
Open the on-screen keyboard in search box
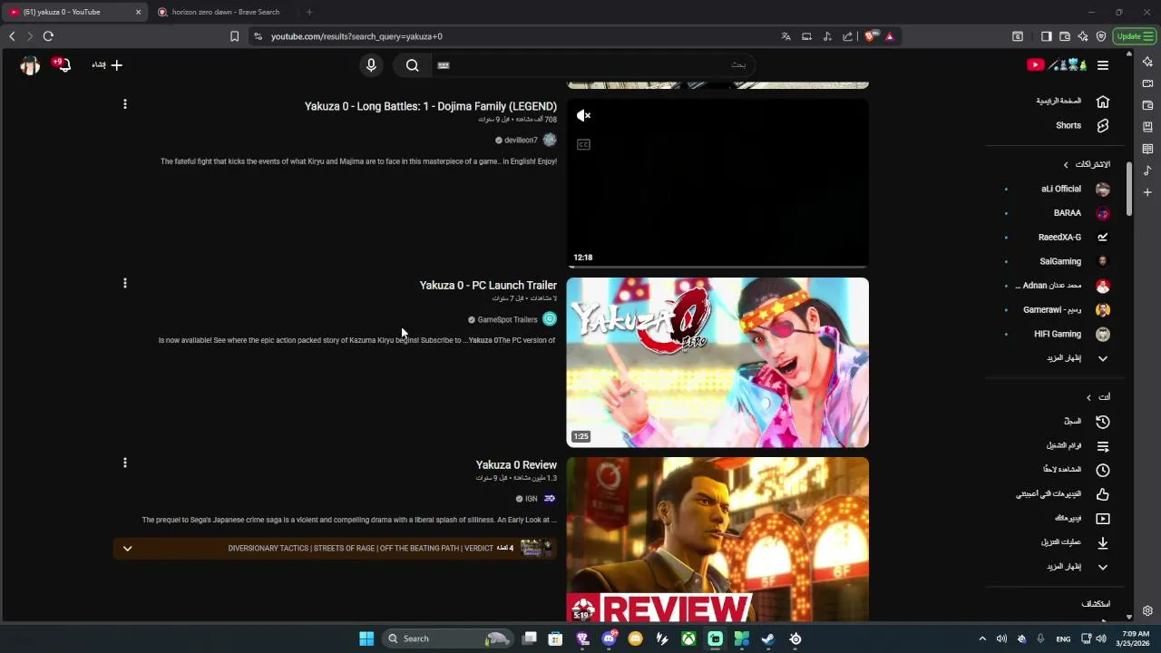click(x=444, y=65)
